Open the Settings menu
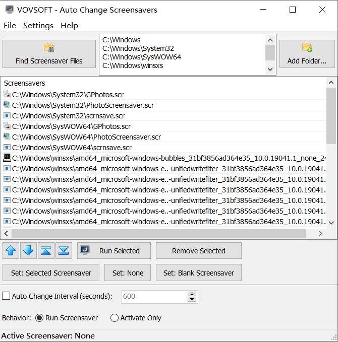Screen dimensions: 338x342 pyautogui.click(x=38, y=26)
